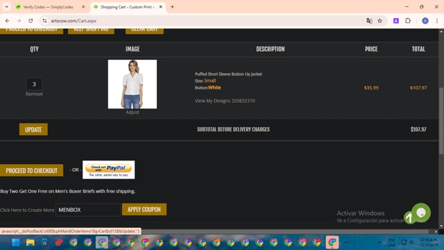
Task: Bookmark this page with the star
Action: point(379,21)
